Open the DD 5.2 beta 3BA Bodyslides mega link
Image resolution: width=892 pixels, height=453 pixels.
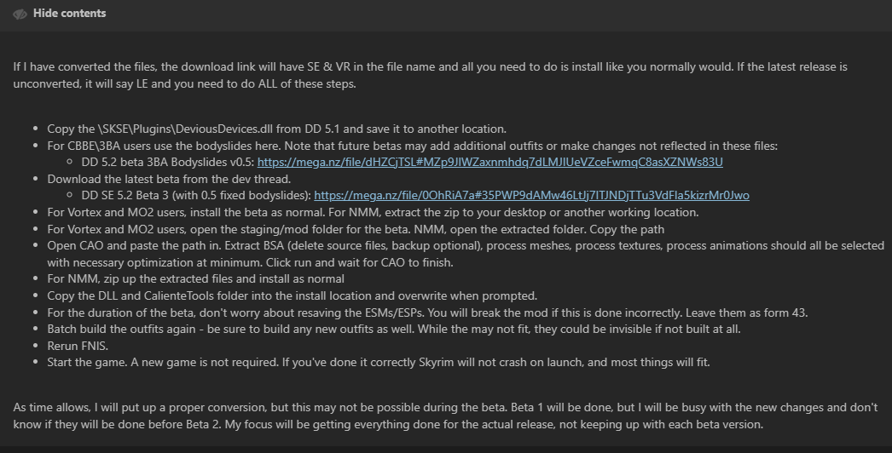(489, 162)
